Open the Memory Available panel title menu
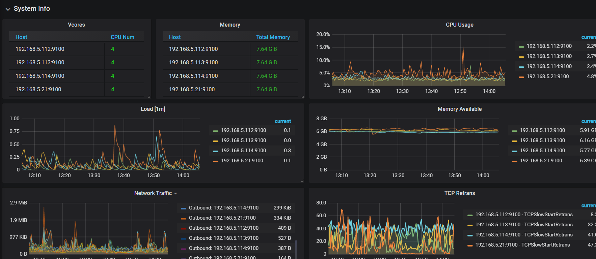Image resolution: width=596 pixels, height=259 pixels. (x=459, y=109)
